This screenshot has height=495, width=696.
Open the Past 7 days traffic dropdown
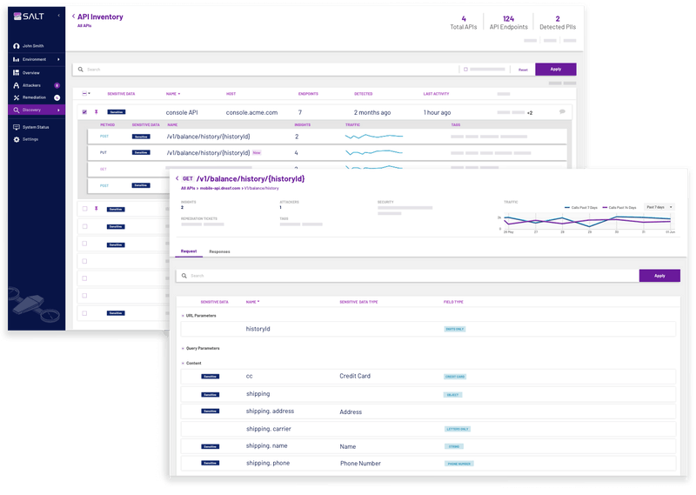659,207
